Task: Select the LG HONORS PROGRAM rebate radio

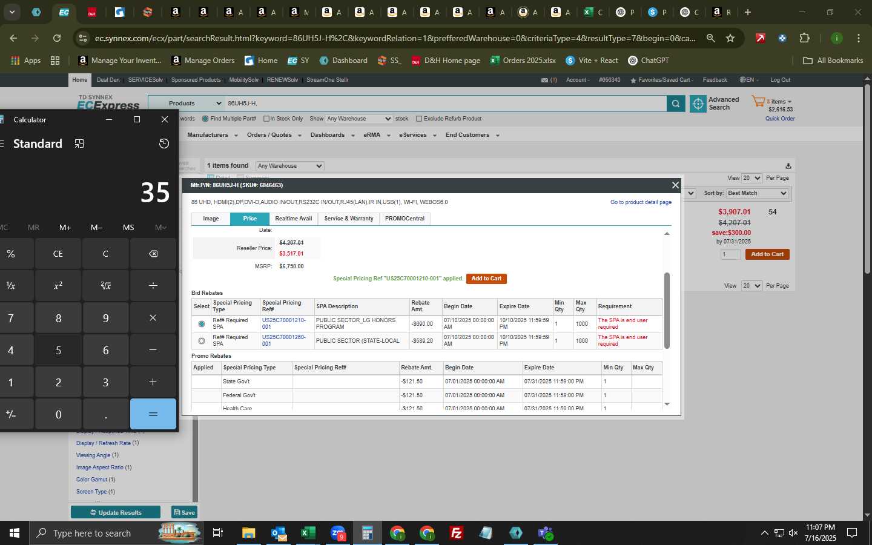Action: (x=202, y=324)
